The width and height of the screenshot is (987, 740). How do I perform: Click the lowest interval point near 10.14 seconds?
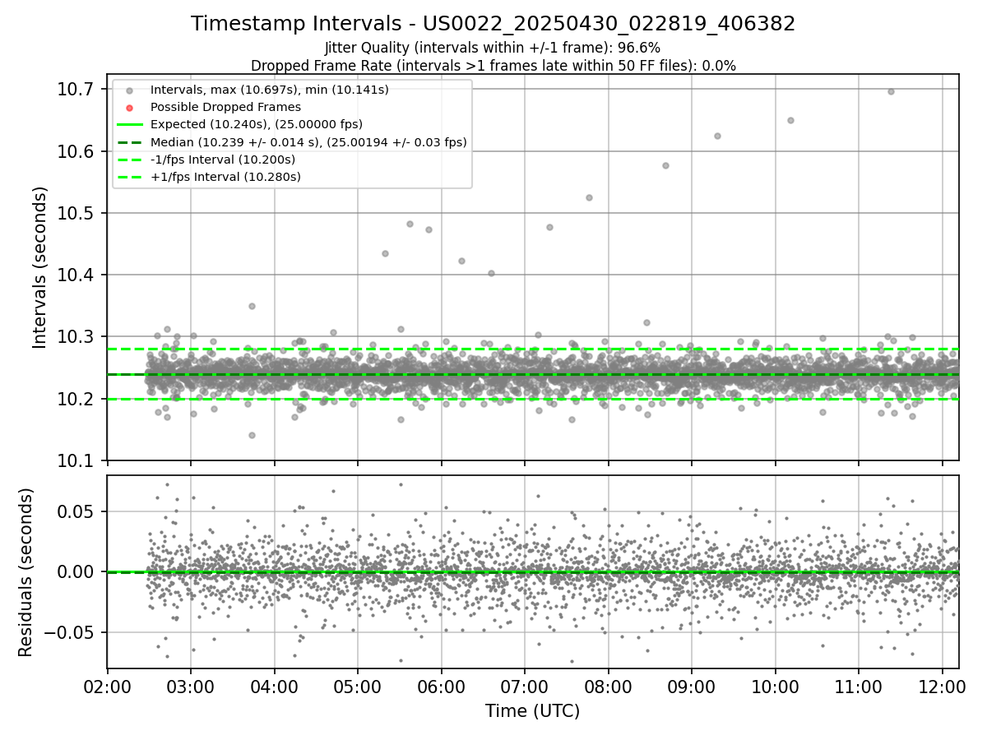click(252, 435)
